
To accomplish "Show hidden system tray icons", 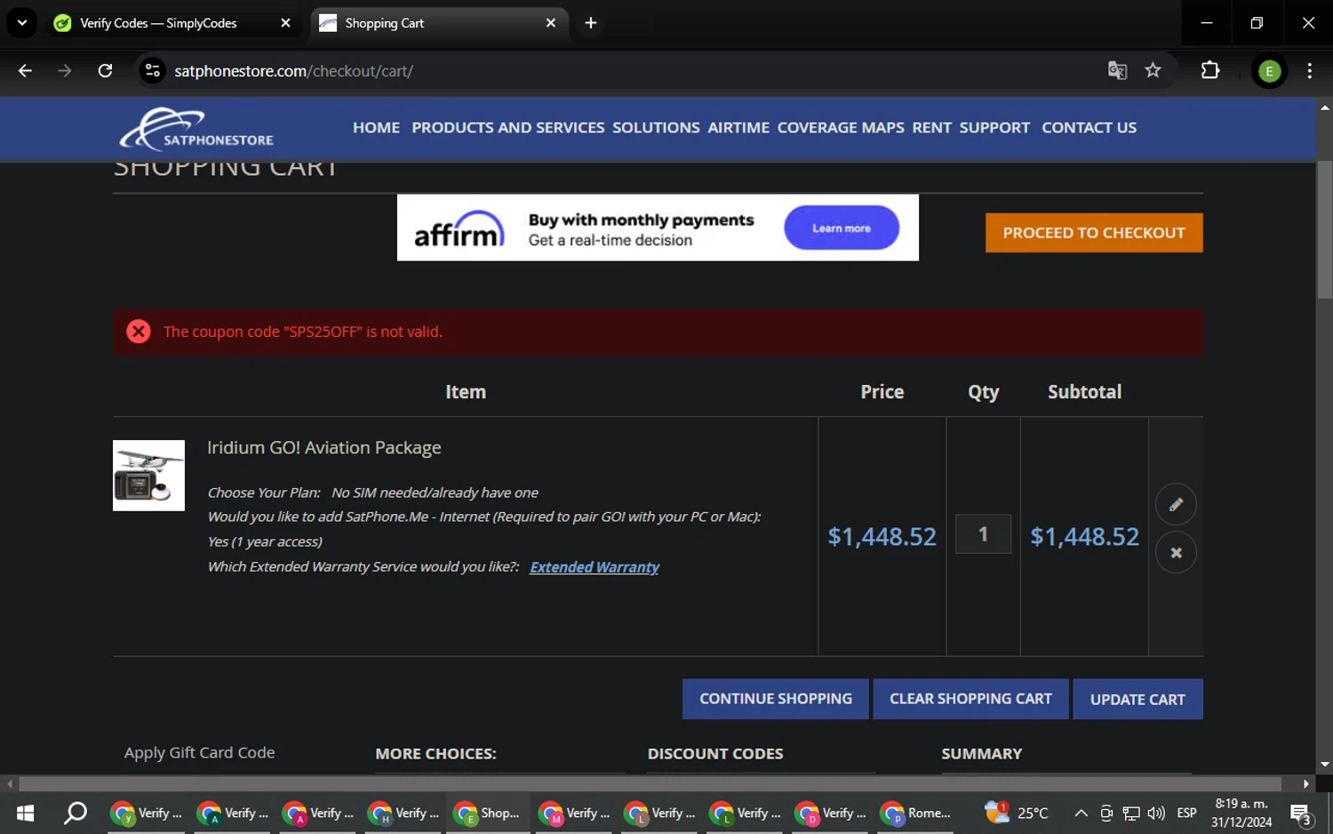I will (x=1081, y=813).
